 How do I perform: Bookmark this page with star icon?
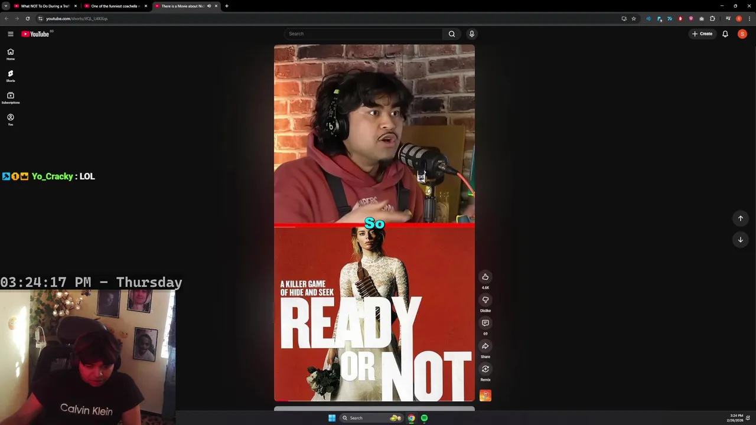coord(634,18)
